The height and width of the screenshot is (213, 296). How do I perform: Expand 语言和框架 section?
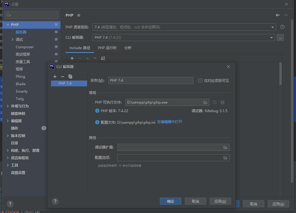(x=8, y=158)
